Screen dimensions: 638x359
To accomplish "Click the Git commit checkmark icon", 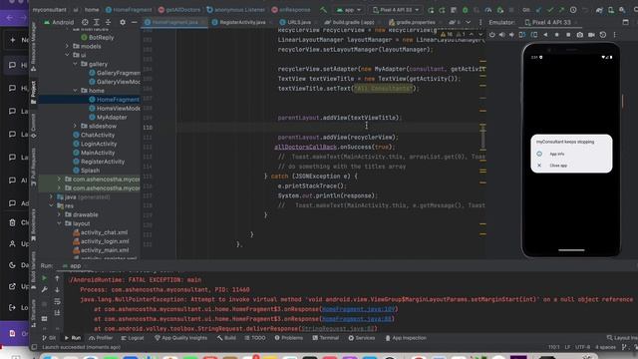I will point(550,10).
